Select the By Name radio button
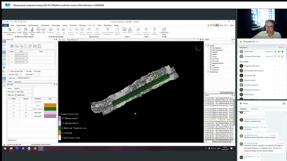The image size is (287, 161). pos(34,71)
